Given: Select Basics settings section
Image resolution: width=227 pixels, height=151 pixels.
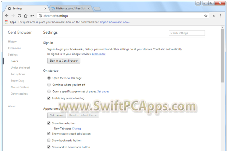Looking at the screenshot, I should [x=14, y=61].
